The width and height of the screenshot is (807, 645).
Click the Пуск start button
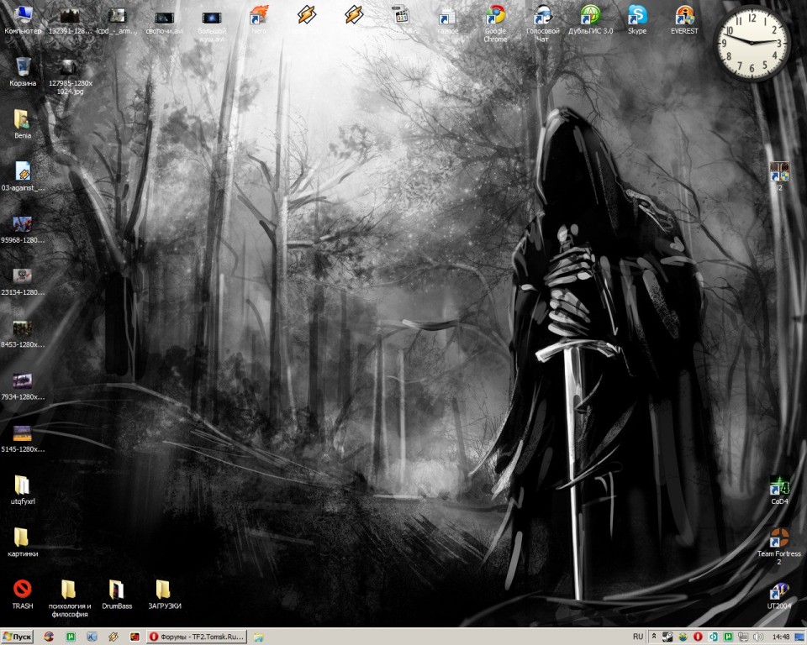(x=18, y=637)
